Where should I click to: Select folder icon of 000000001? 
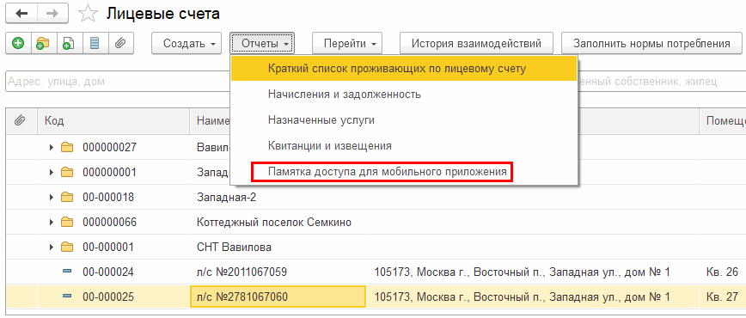[68, 173]
